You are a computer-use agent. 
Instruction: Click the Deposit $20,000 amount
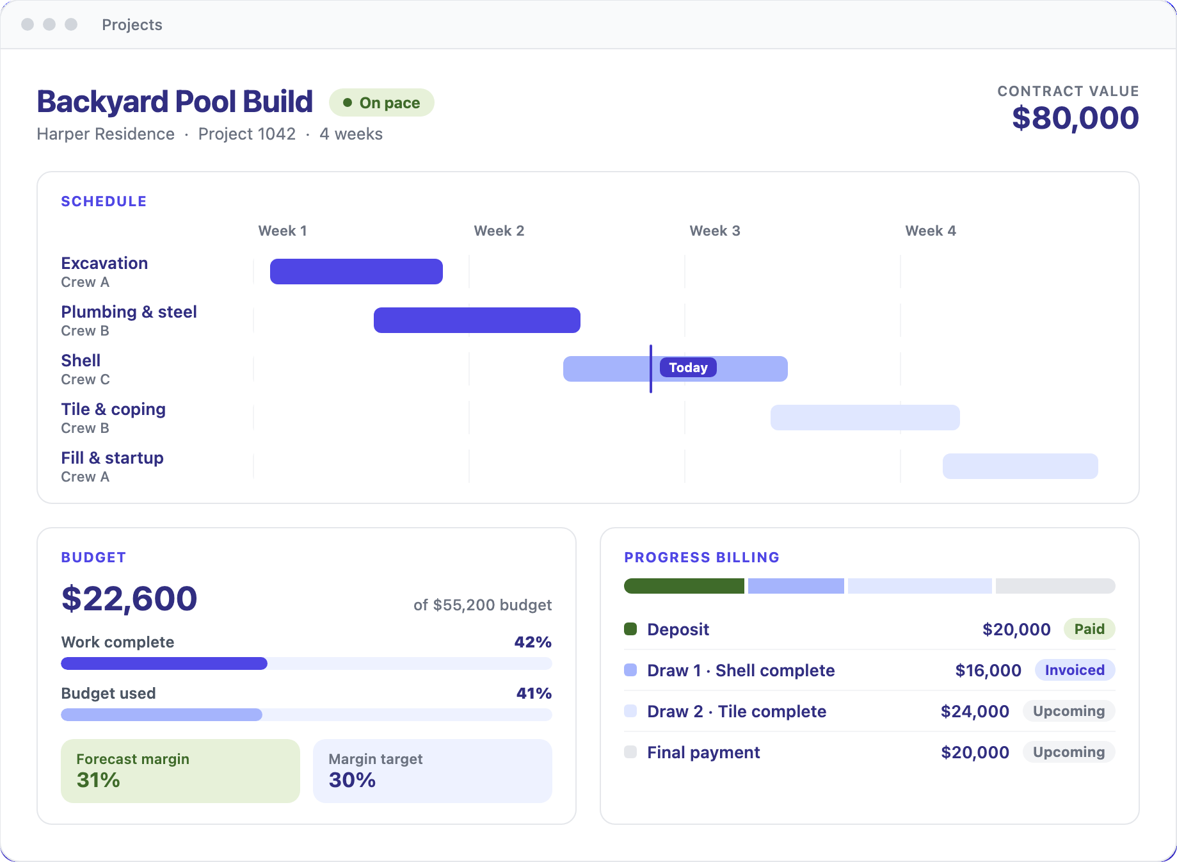point(1016,629)
